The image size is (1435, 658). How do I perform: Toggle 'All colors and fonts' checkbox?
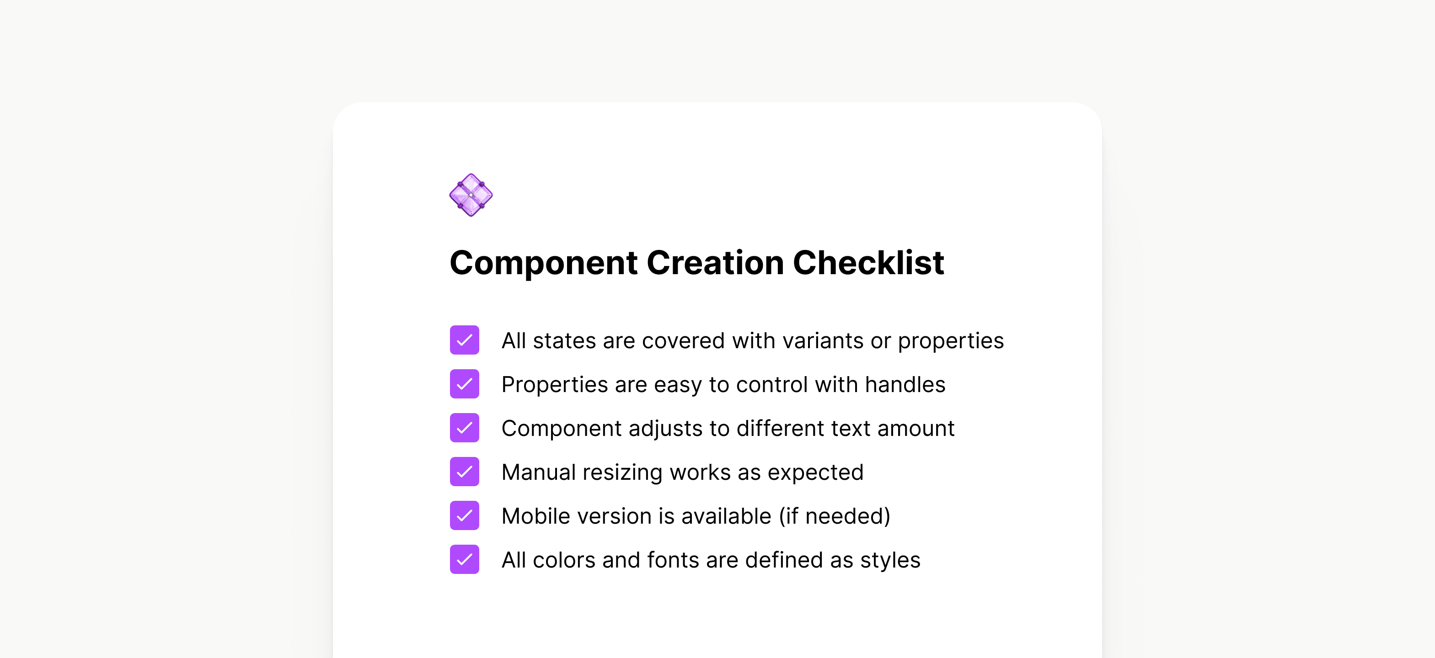point(465,559)
